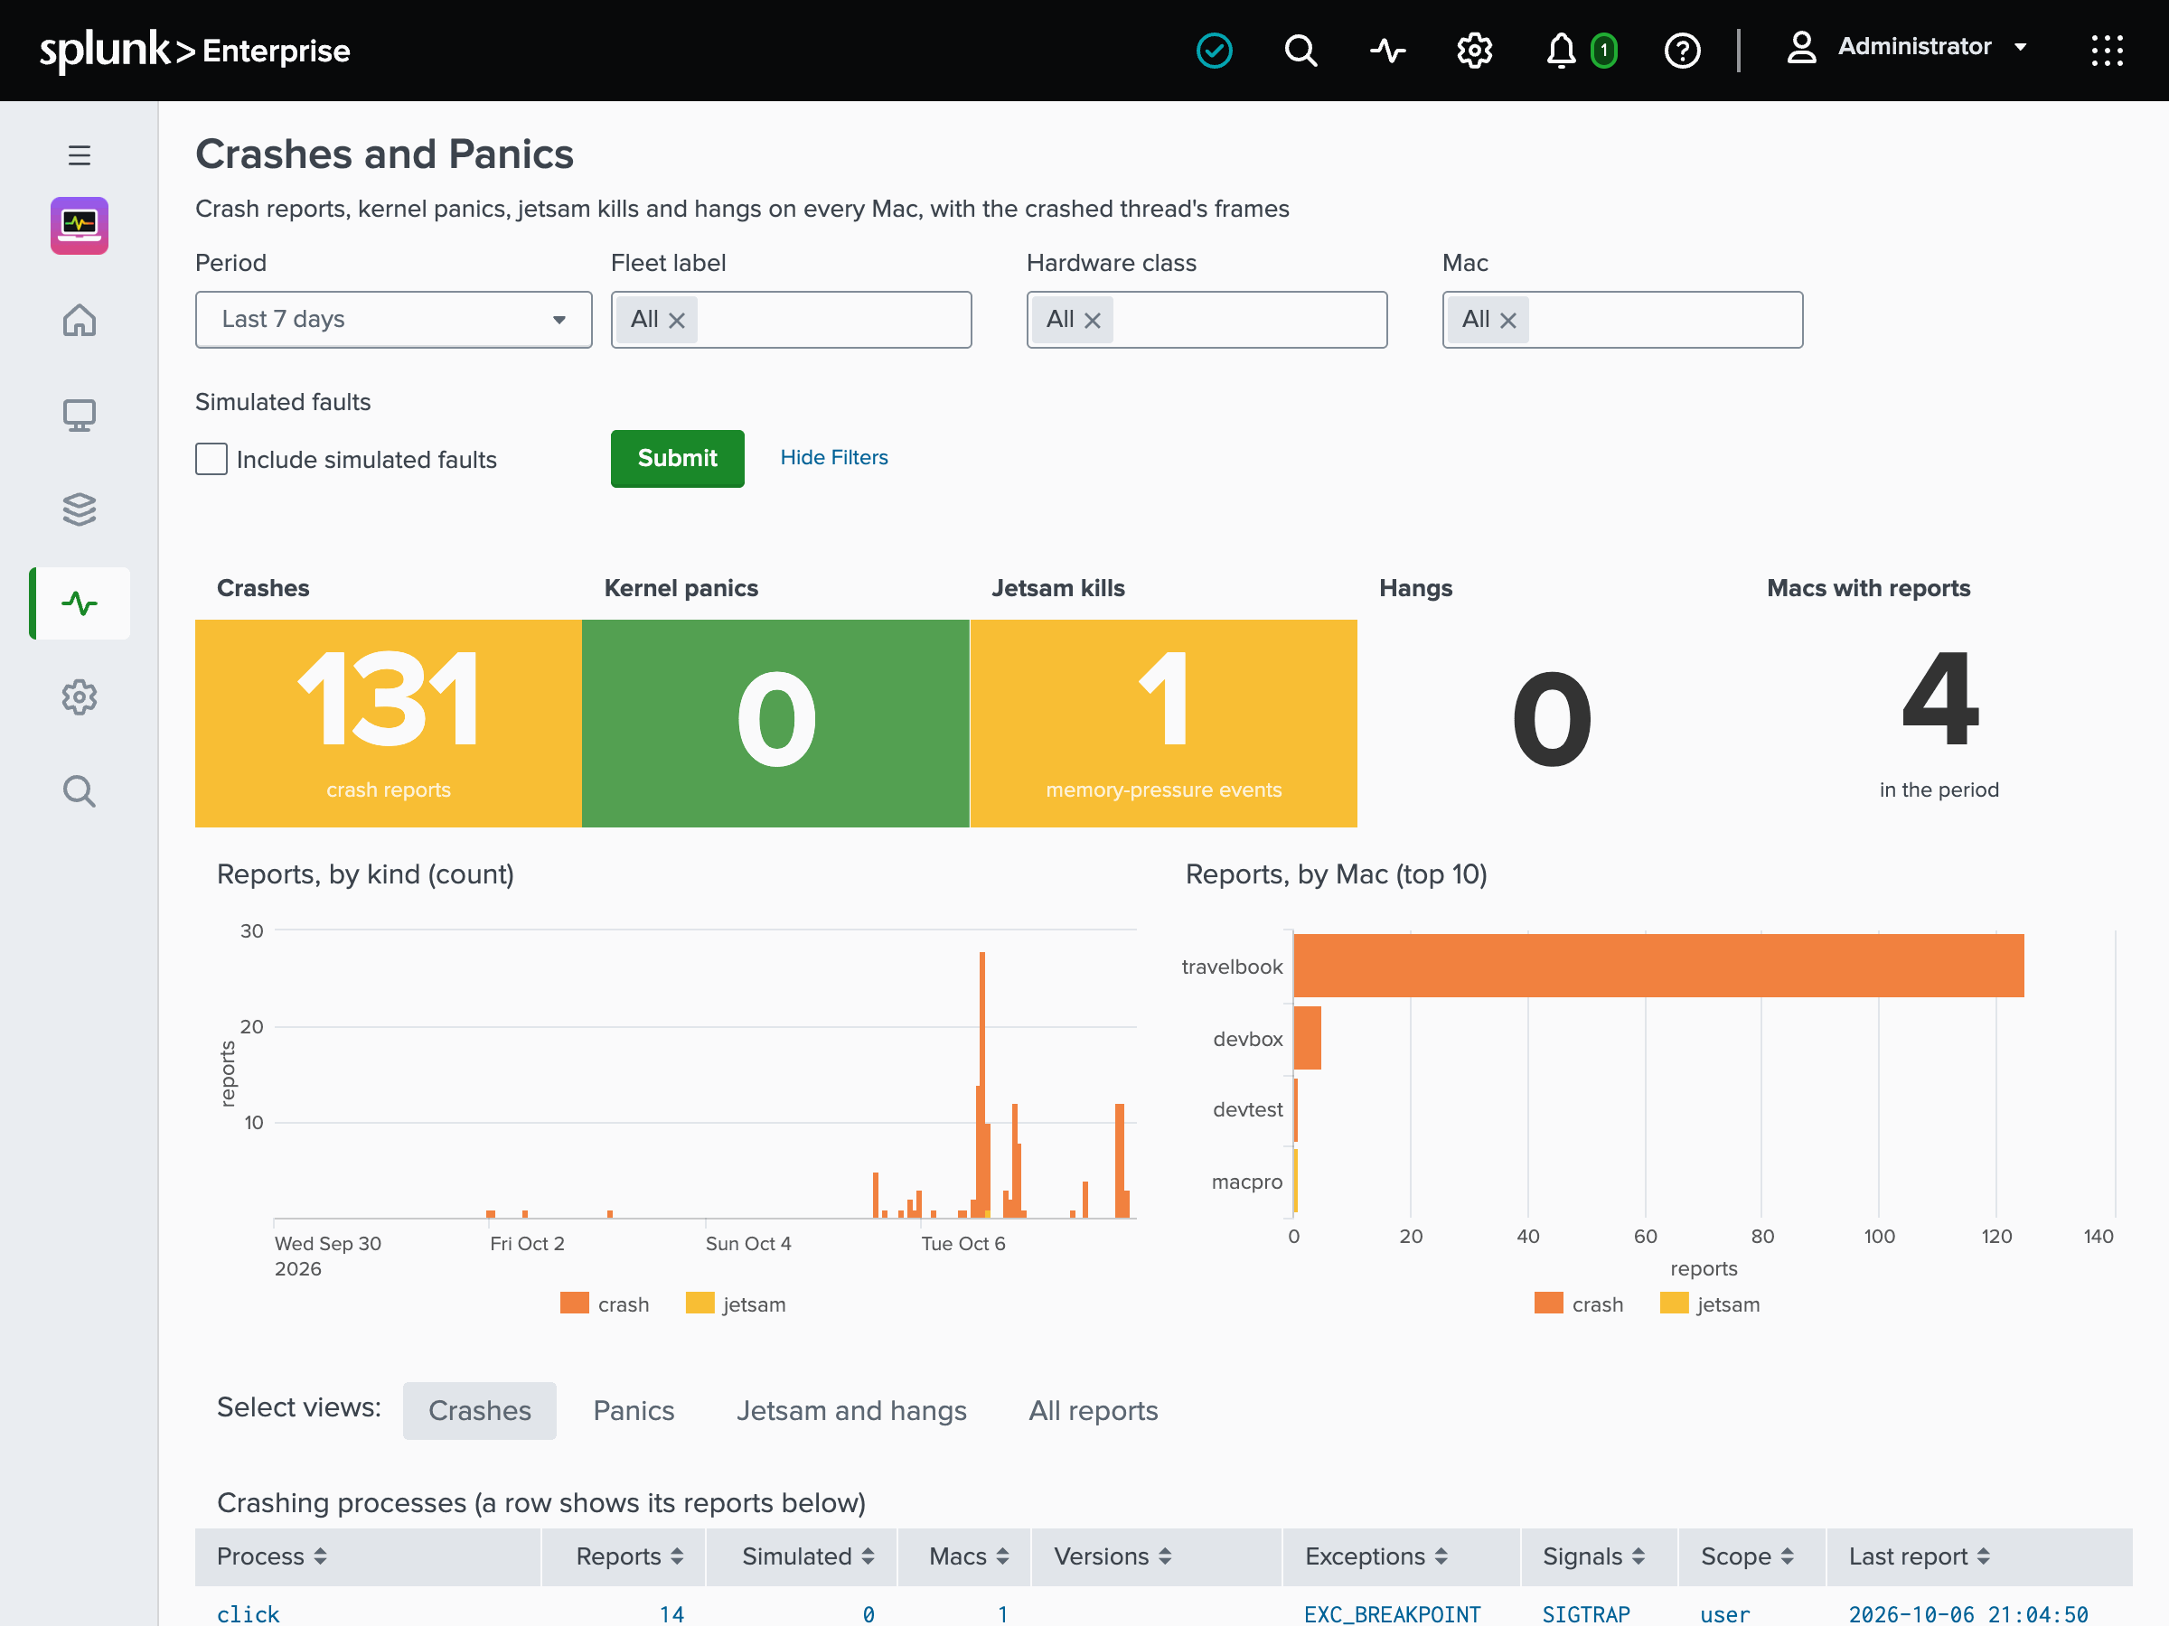This screenshot has height=1626, width=2169.
Task: Remove the All tag from Hardware class
Action: coord(1093,320)
